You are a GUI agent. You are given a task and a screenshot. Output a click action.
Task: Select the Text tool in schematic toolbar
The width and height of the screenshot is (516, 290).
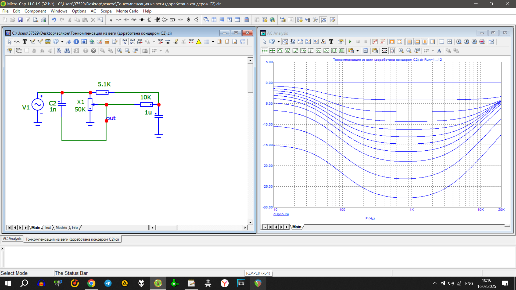24,42
